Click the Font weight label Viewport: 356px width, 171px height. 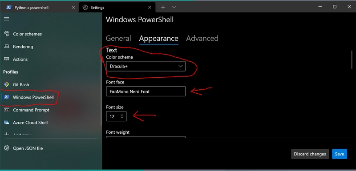(x=117, y=132)
